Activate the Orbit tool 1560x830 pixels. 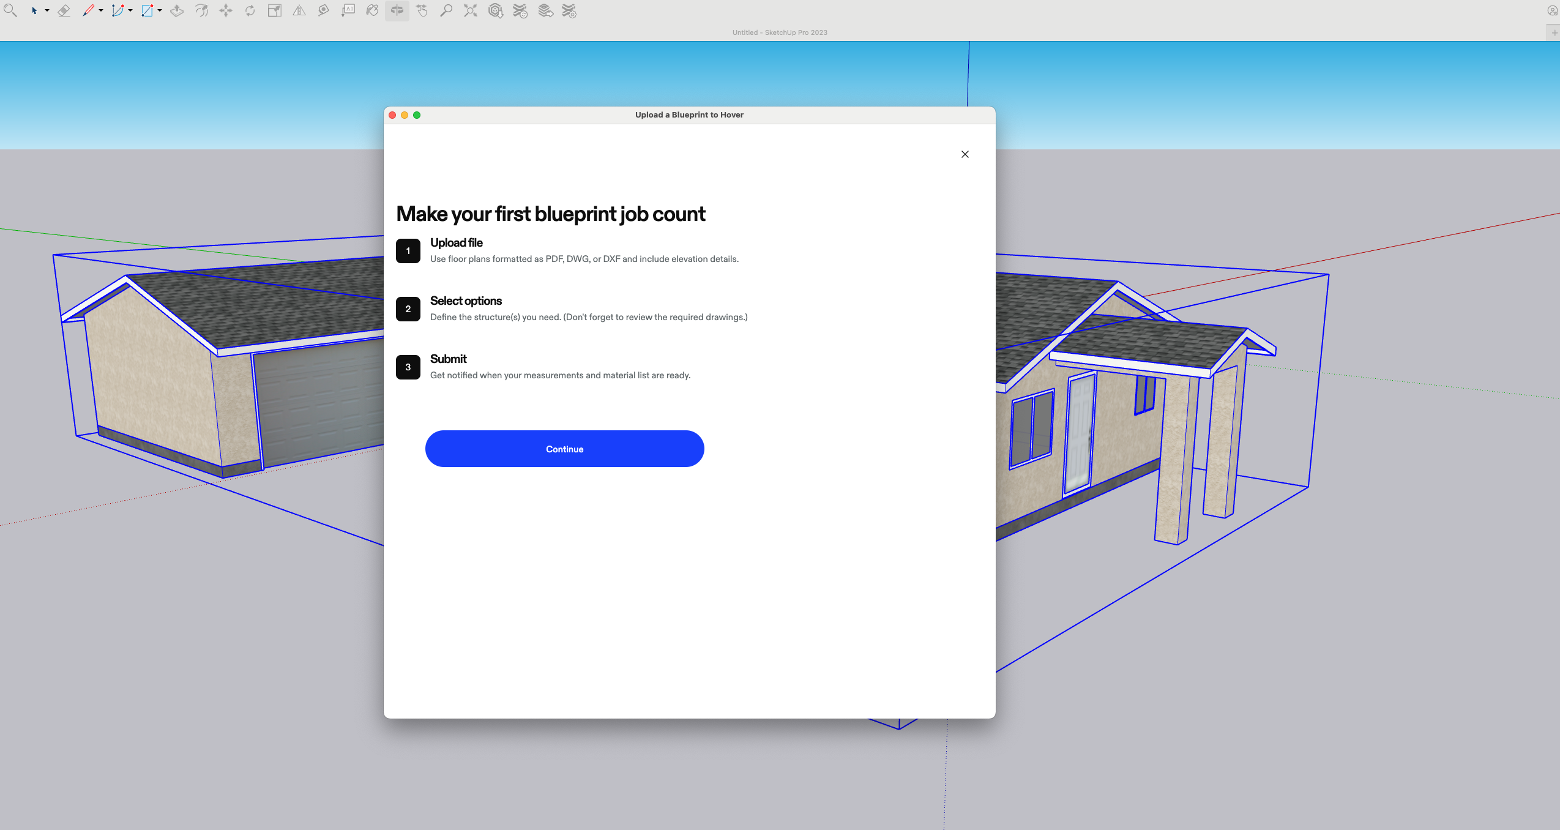(397, 10)
